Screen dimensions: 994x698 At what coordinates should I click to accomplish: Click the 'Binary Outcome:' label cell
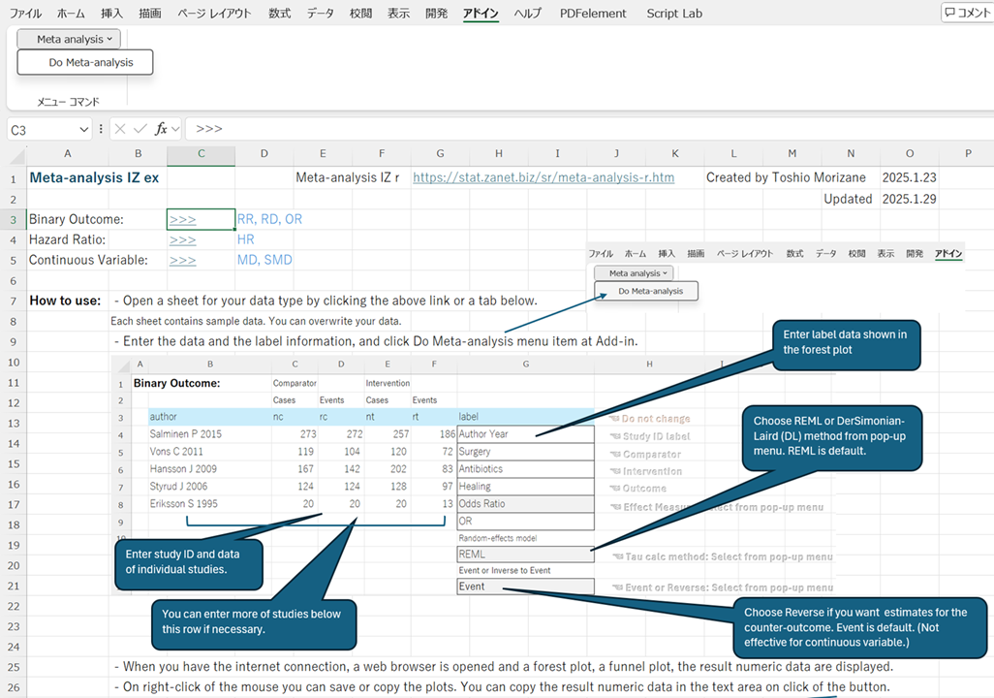[x=77, y=219]
